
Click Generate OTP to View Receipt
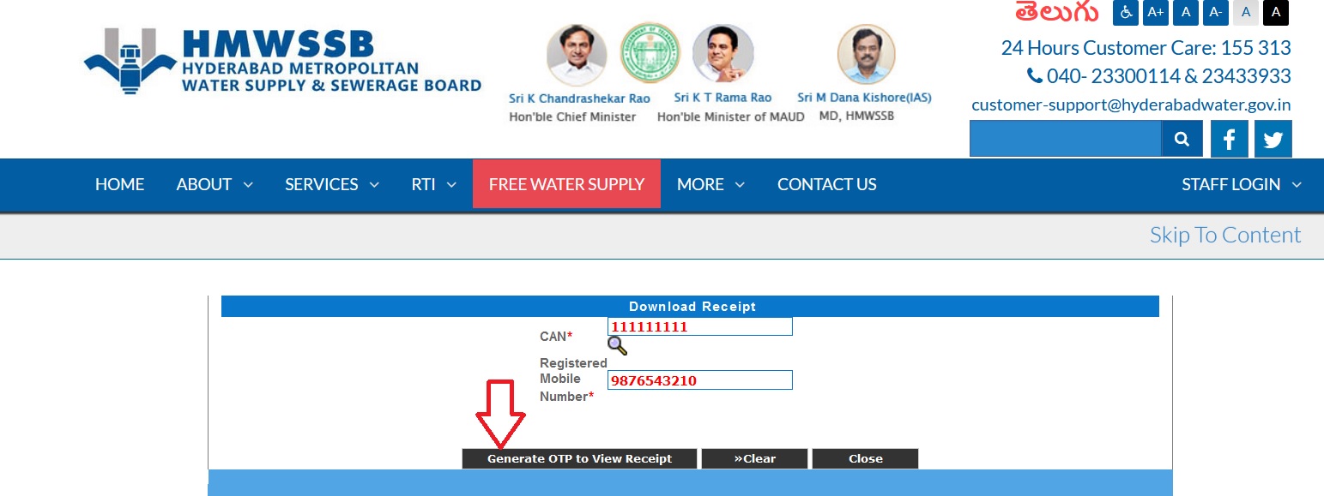579,458
